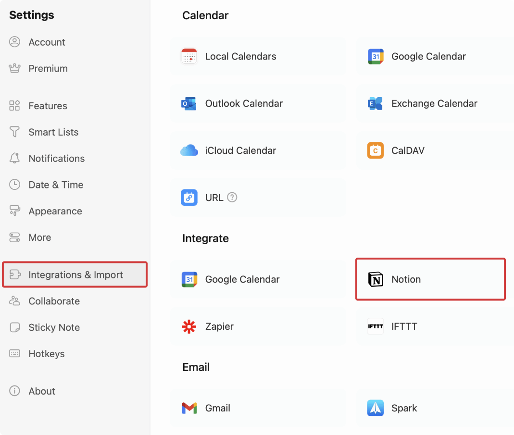Open Appearance settings
The width and height of the screenshot is (514, 435).
coord(55,211)
